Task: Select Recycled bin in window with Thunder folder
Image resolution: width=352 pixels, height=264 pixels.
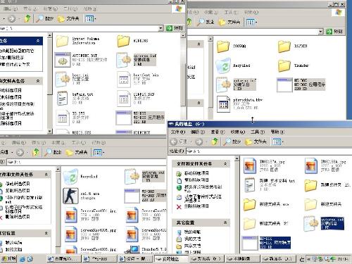Action: [223, 65]
